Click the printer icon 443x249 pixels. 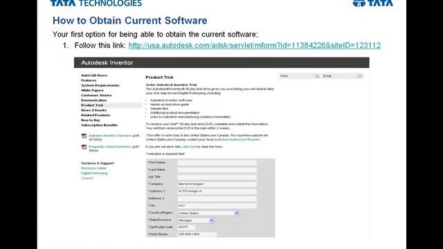(x=317, y=76)
